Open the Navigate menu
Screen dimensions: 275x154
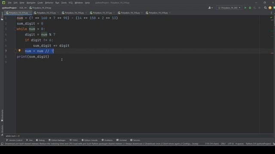tap(31, 3)
